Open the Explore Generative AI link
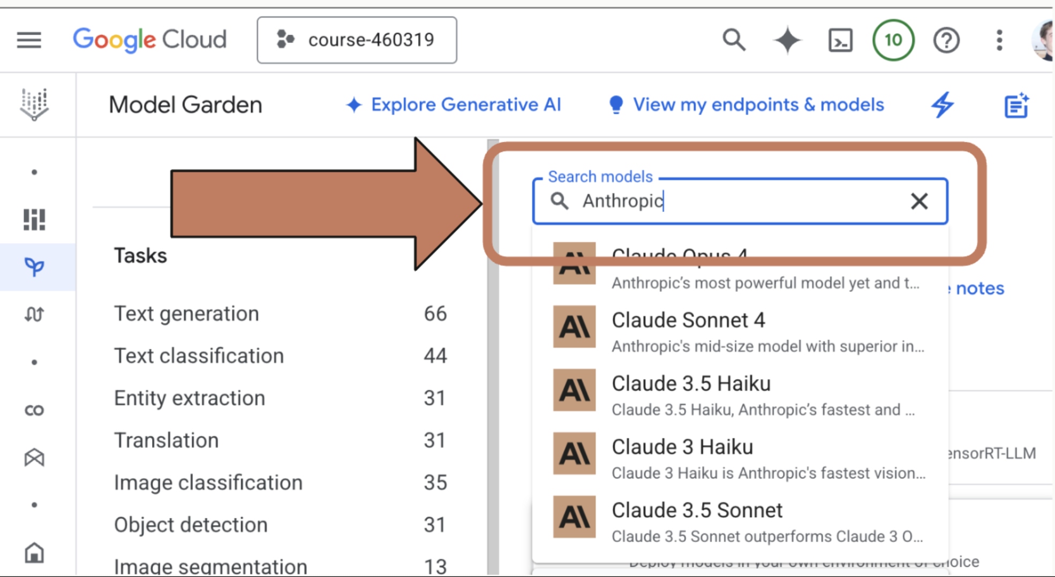Viewport: 1055px width, 577px height. [453, 105]
